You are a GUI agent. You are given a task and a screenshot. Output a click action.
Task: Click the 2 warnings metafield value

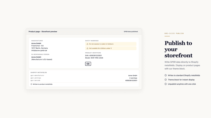[x=133, y=78]
